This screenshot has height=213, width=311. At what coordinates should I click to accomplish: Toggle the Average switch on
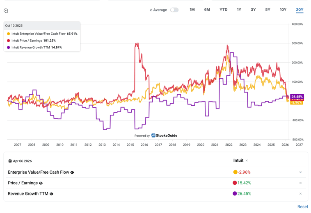pyautogui.click(x=174, y=10)
